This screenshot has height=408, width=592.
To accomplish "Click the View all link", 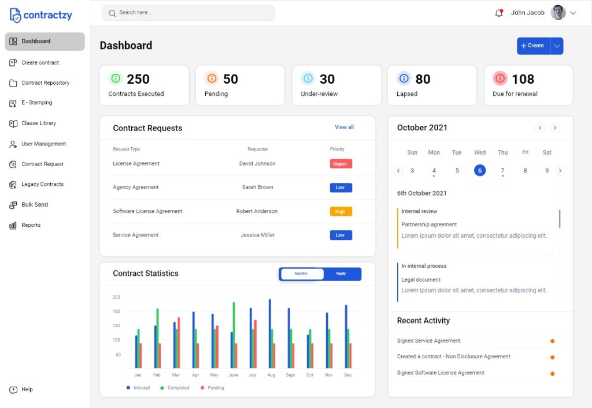I will (344, 127).
